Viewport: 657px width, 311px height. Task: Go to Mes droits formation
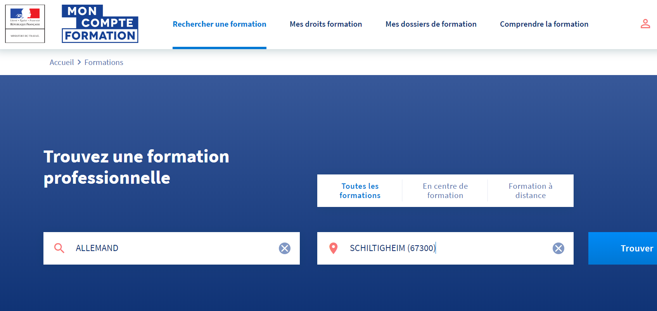[326, 24]
